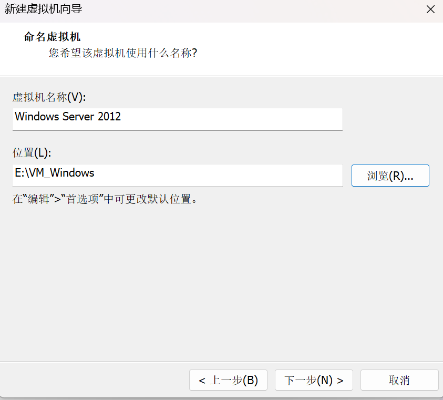Click 上一步(B) to return to previous step
The height and width of the screenshot is (400, 443).
click(x=228, y=380)
